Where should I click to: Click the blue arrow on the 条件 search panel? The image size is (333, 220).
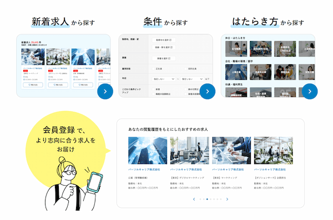[x=208, y=91]
